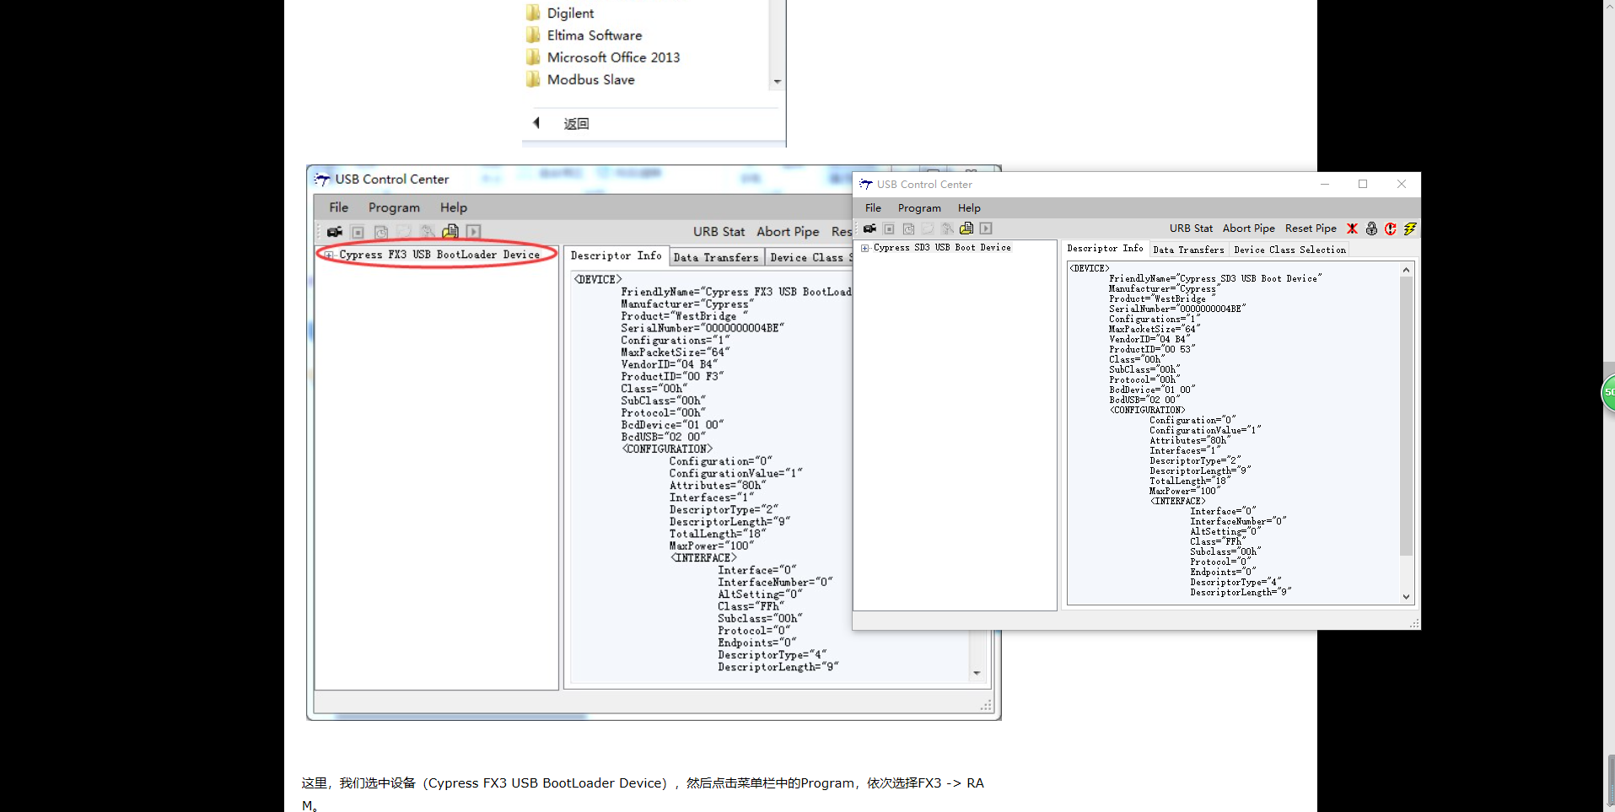Click the Digilent folder icon in the start menu
The image size is (1615, 812).
click(x=533, y=13)
